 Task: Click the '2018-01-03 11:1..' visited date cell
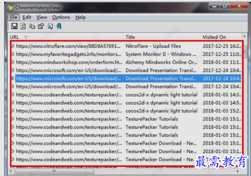click(x=222, y=62)
